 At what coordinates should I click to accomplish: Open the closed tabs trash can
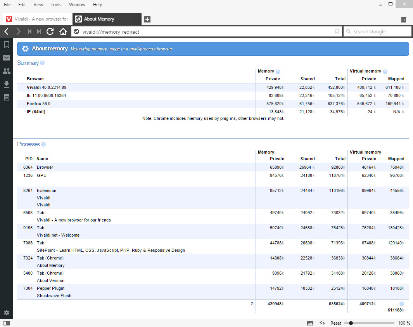tap(404, 19)
